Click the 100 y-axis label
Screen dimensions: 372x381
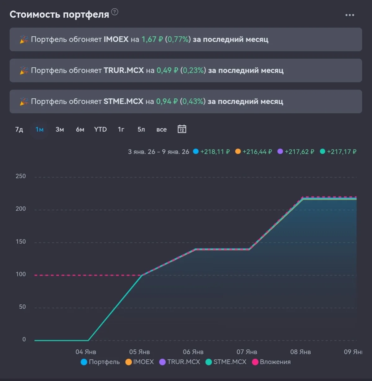point(21,274)
